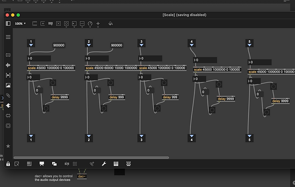Select outlet 4 at the bottom
The height and width of the screenshot is (187, 295).
click(x=192, y=138)
